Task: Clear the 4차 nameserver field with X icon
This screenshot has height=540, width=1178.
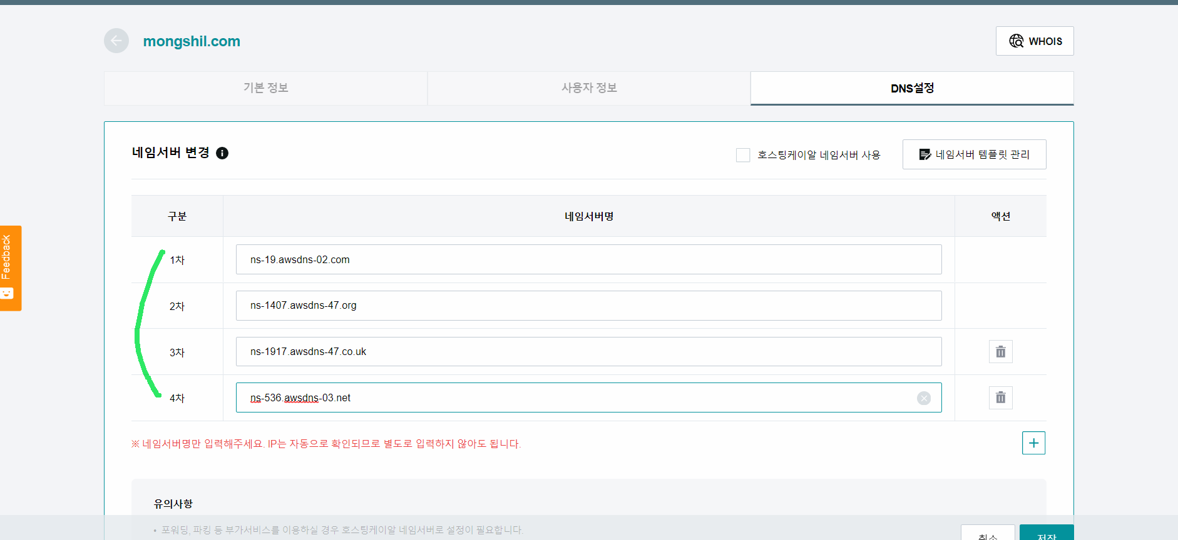Action: (x=924, y=398)
